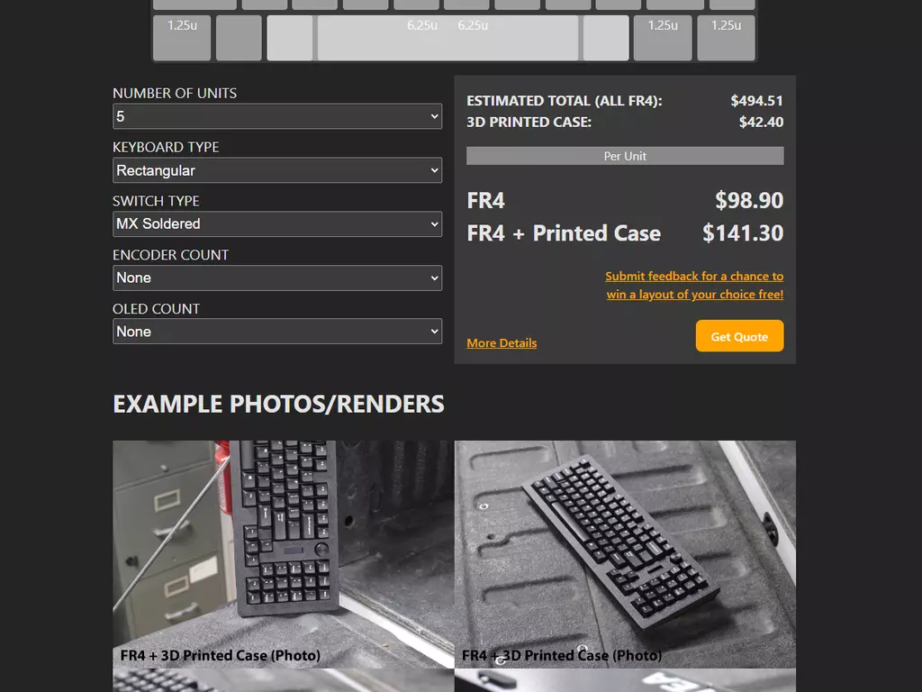Image resolution: width=922 pixels, height=692 pixels.
Task: Open the partially visible bottom-right render
Action: point(625,681)
